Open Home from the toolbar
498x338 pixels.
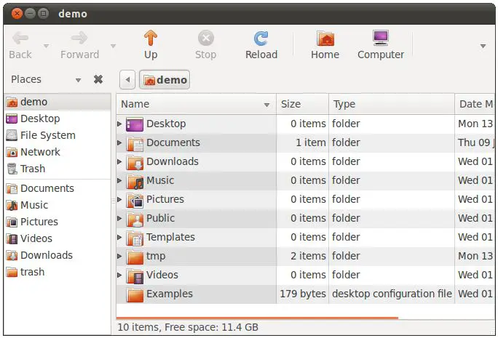pyautogui.click(x=325, y=39)
